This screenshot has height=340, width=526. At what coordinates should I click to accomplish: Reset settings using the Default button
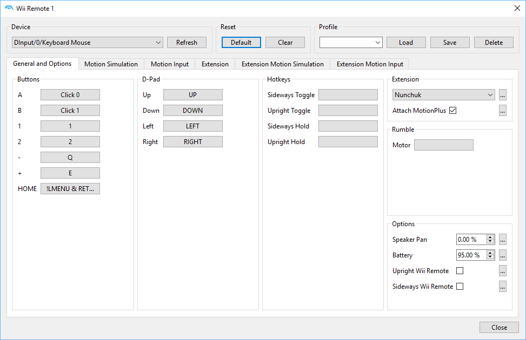click(x=241, y=42)
